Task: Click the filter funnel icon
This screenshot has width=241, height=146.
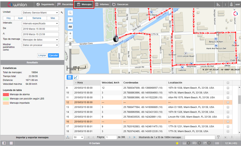Action: (x=218, y=137)
